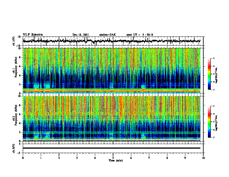Viewport: 229px width, 177px height.
Task: Click inside the ch.1 spectrogram panel
Action: [x=112, y=71]
